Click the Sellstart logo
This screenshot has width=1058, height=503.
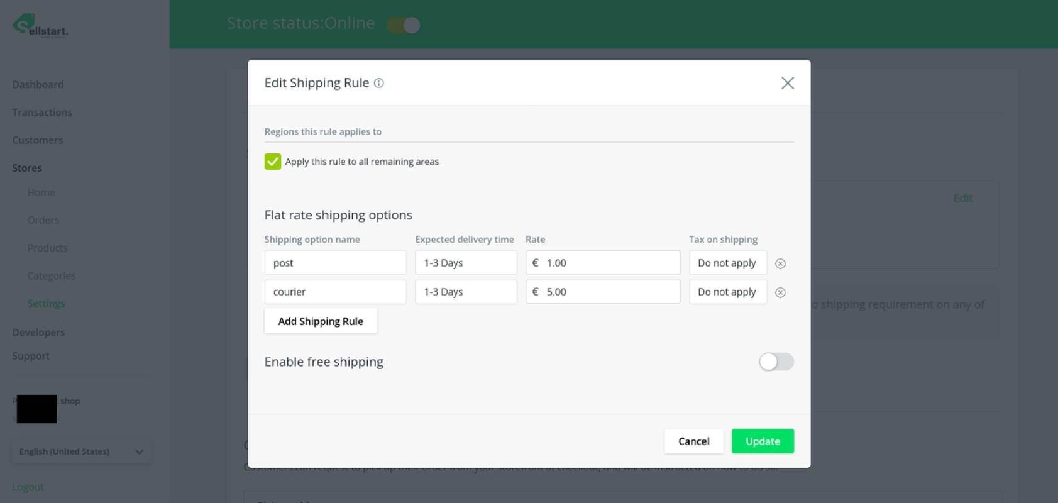40,26
